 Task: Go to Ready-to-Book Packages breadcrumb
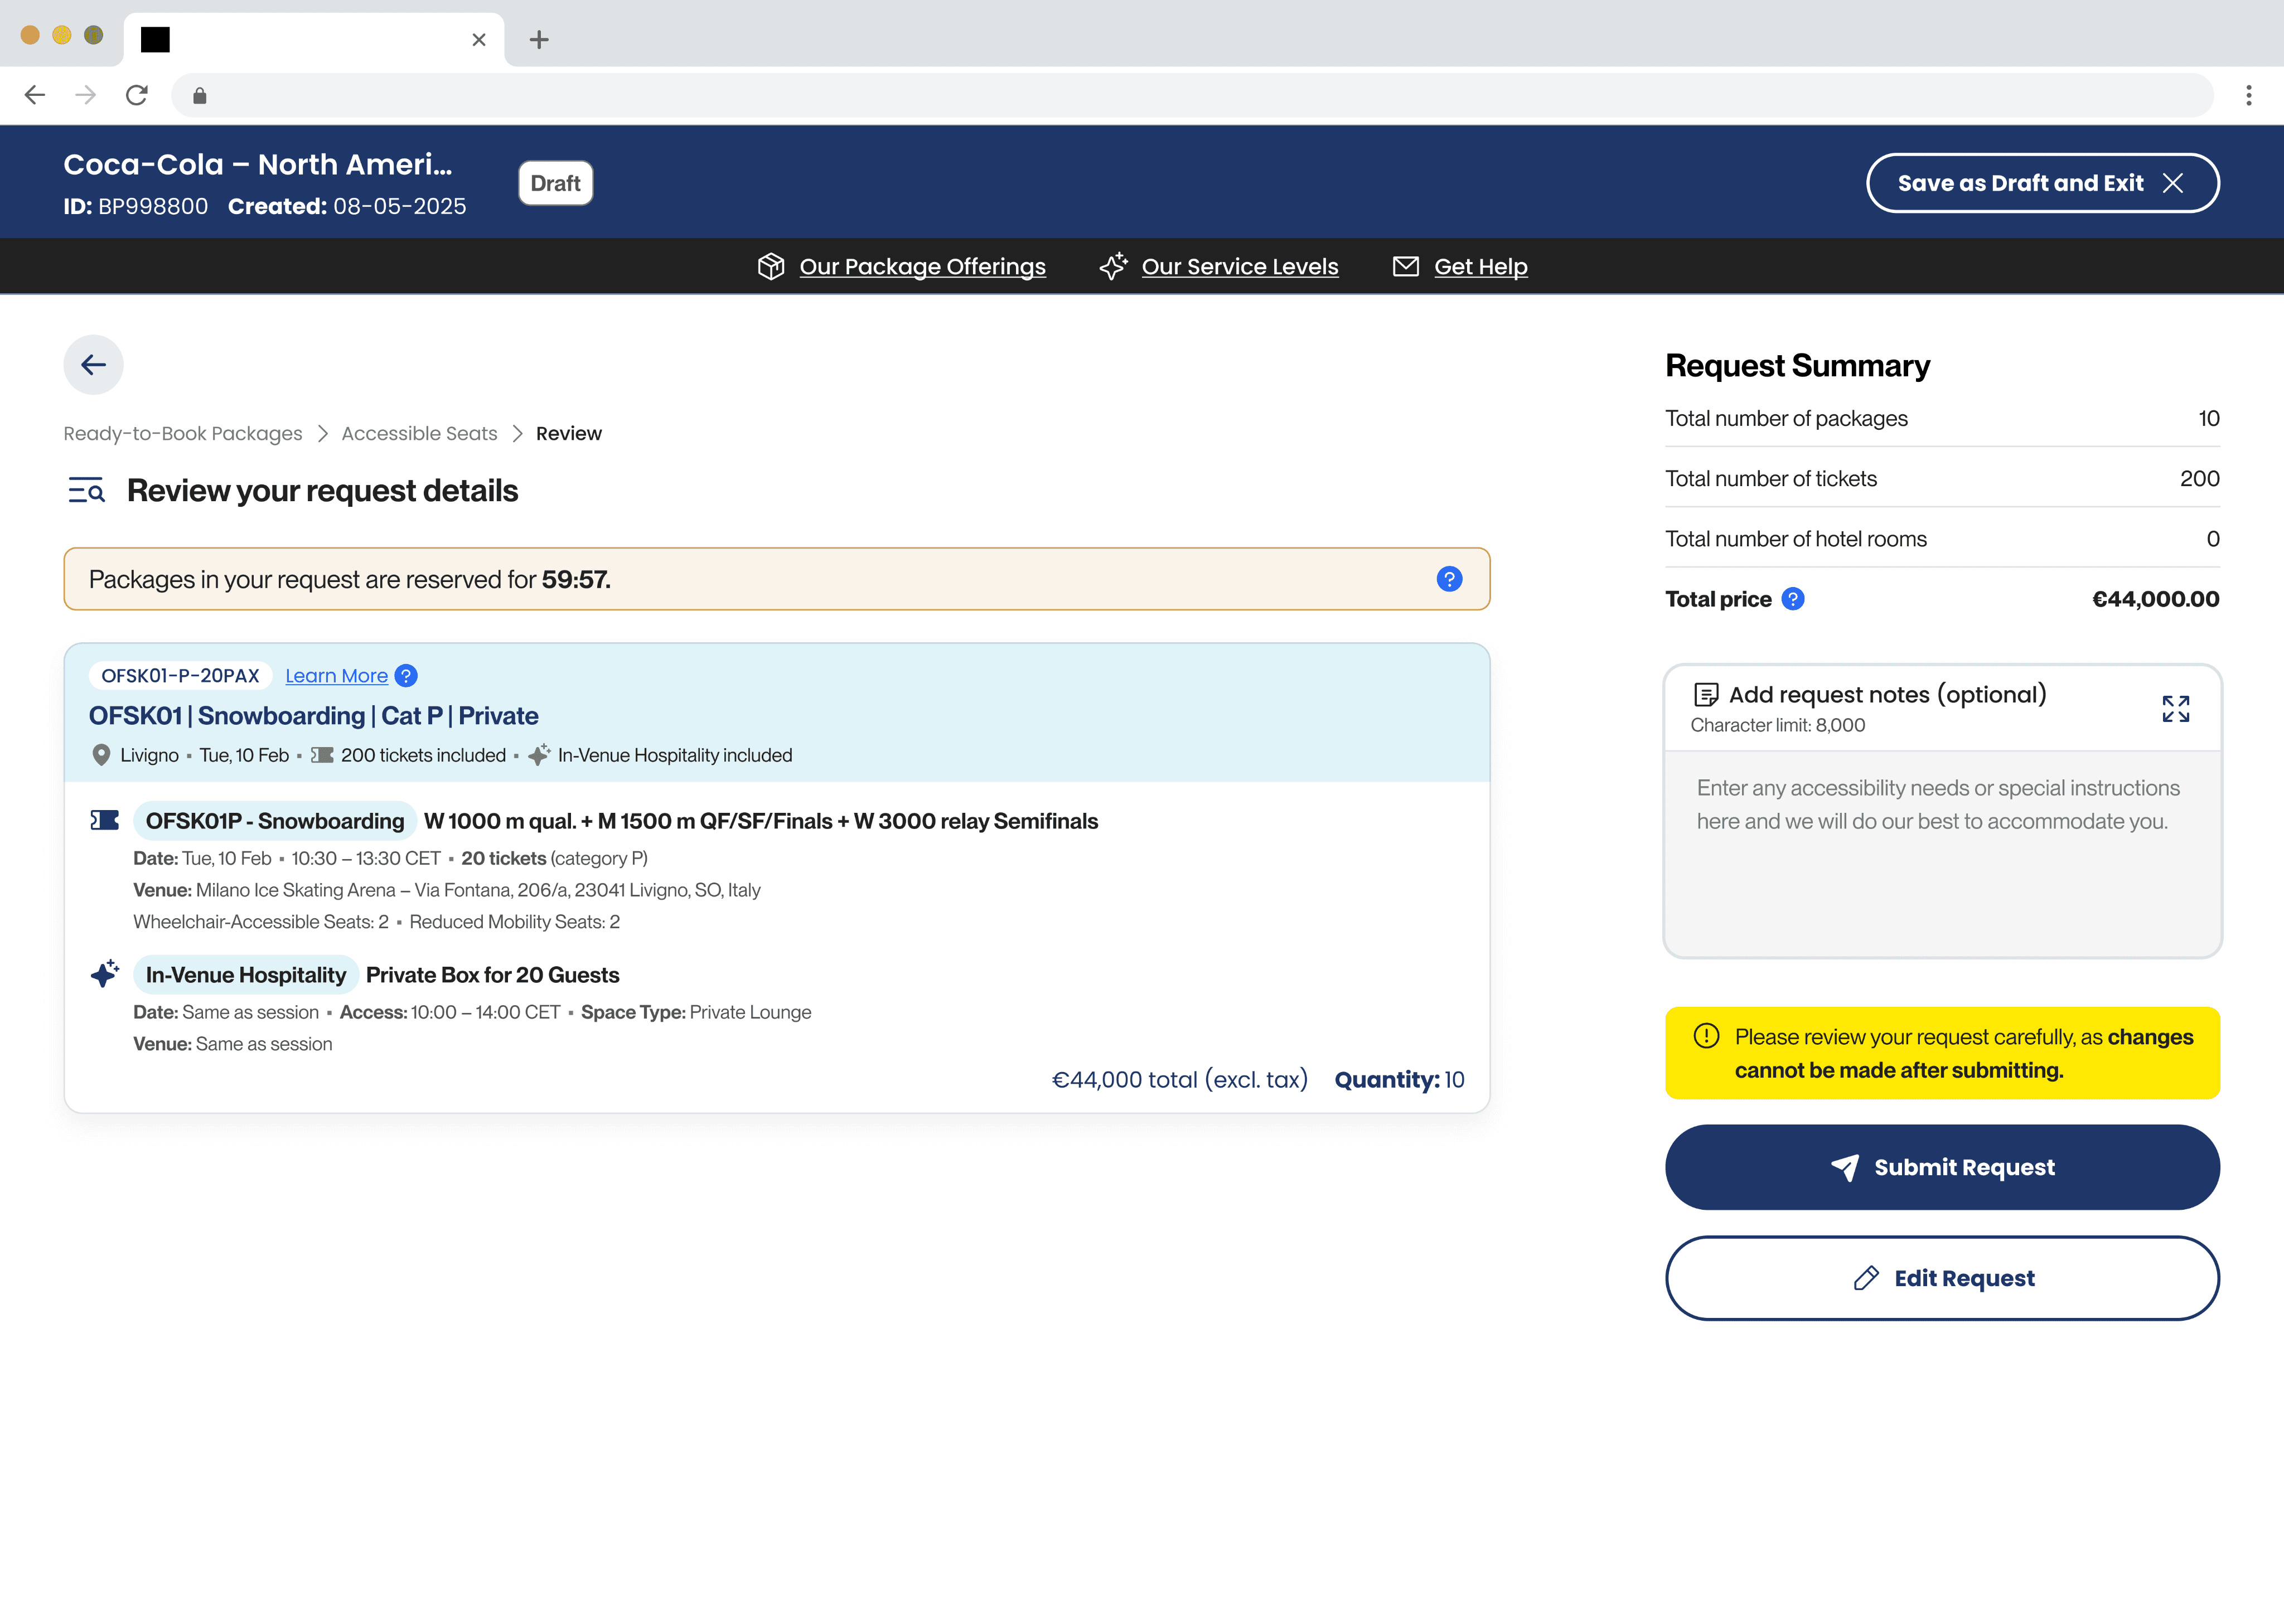pos(183,433)
